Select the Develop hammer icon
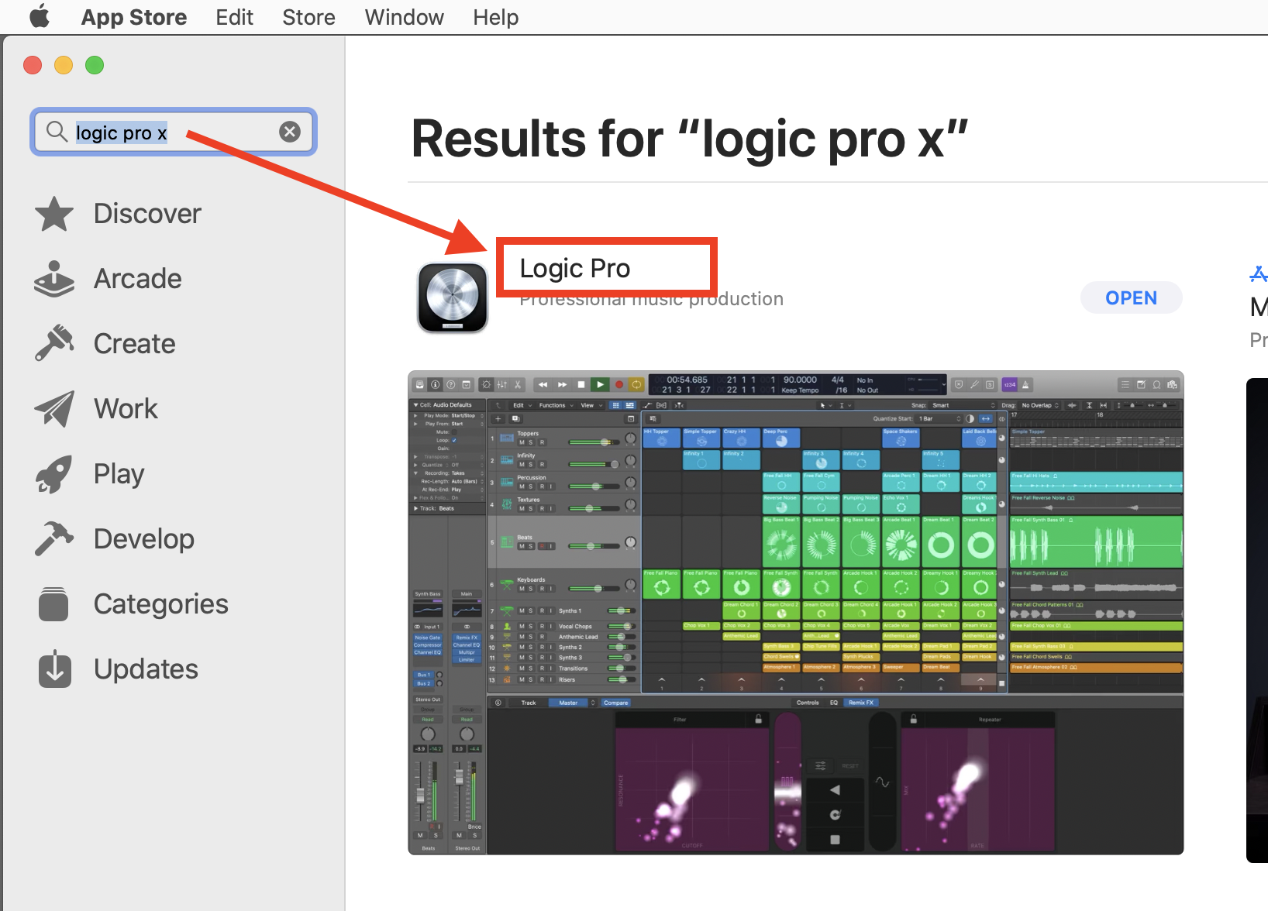Screen dimensions: 1268x911 point(54,538)
